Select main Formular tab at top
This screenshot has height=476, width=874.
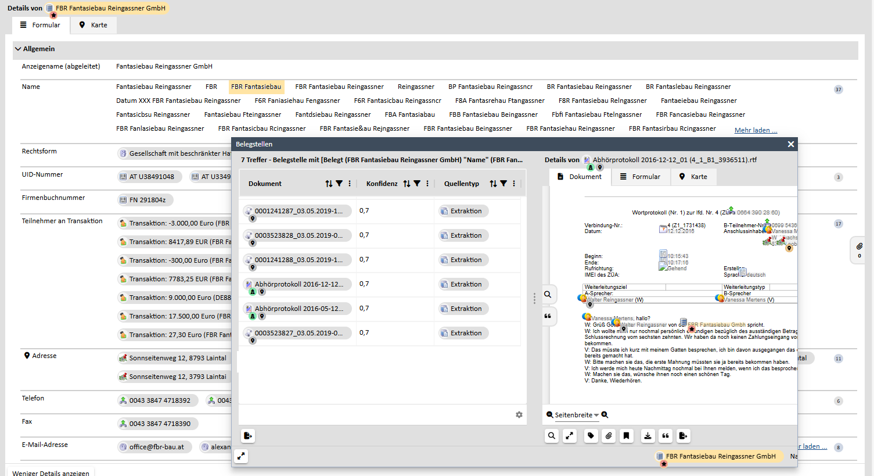[x=41, y=25]
